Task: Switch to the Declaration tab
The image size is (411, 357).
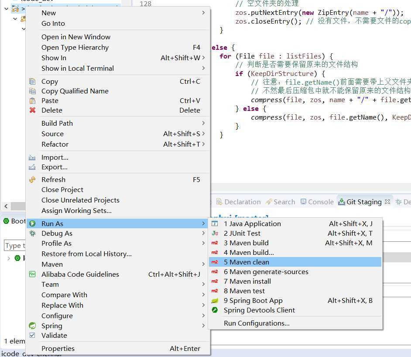Action: 239,202
